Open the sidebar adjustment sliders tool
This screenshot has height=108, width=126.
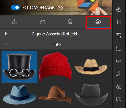tap(119, 35)
